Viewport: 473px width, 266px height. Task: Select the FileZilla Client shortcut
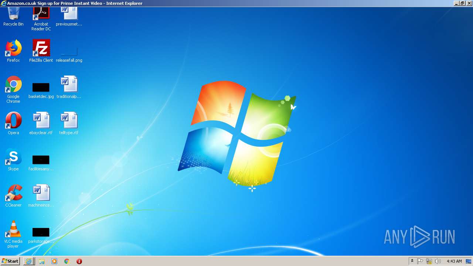pyautogui.click(x=41, y=51)
